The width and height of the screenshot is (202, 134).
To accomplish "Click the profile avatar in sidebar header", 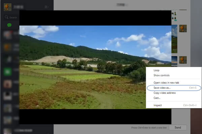I will tap(7, 7).
